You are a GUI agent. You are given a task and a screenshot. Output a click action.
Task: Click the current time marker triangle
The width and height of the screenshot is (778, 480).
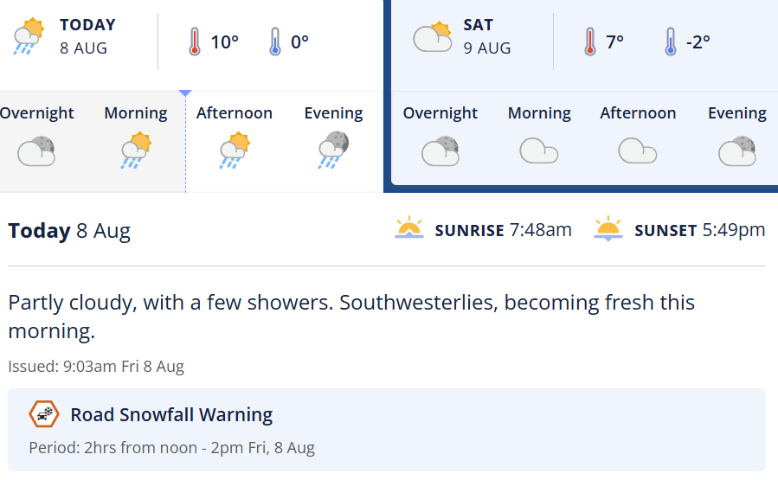coord(184,93)
